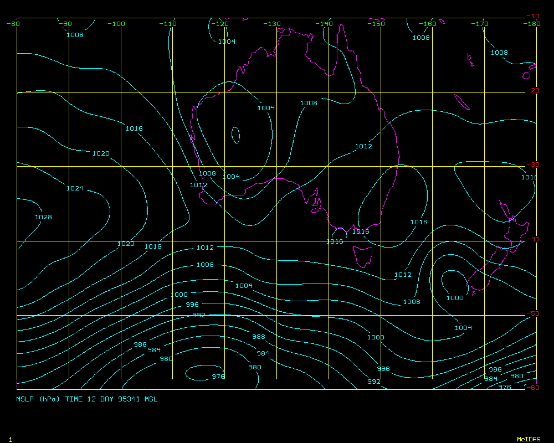This screenshot has width=554, height=443.
Task: Click the red -10 latitude label
Action: (532, 16)
